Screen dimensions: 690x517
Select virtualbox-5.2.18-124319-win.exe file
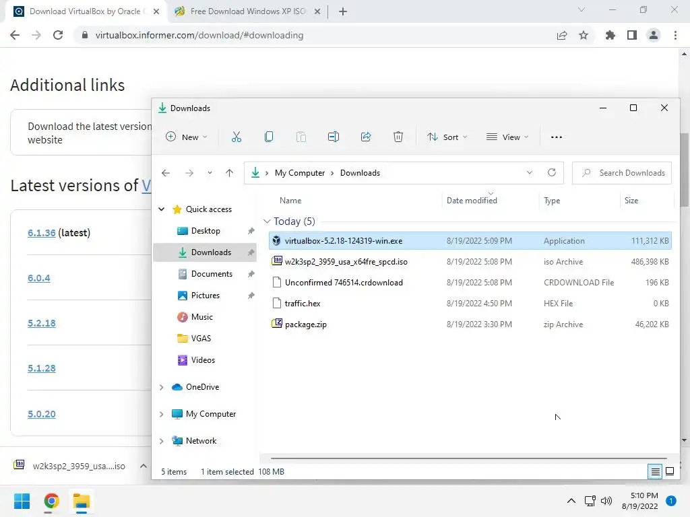470,241
